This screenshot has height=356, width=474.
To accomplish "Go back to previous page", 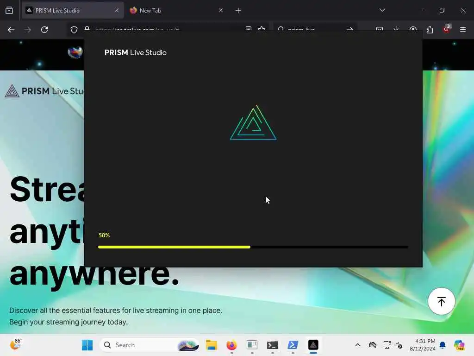I will click(x=11, y=30).
